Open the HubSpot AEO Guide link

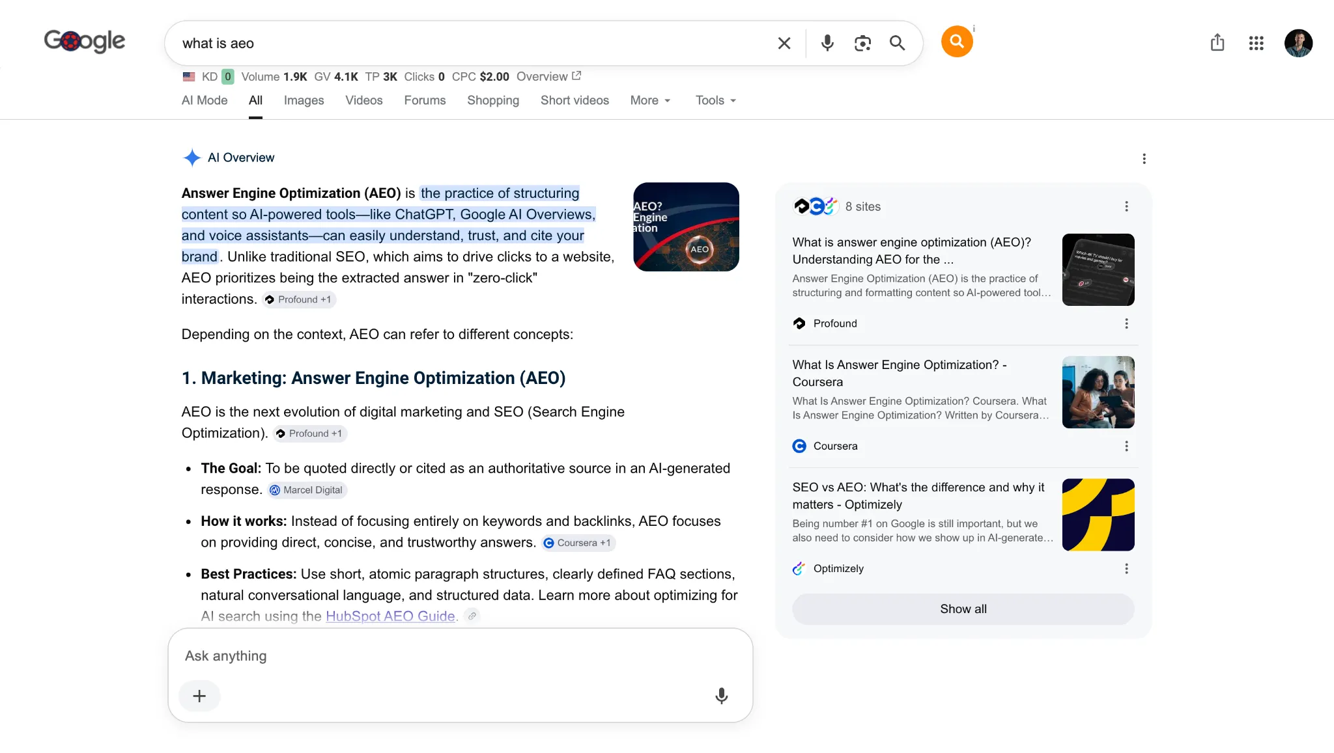pos(390,616)
